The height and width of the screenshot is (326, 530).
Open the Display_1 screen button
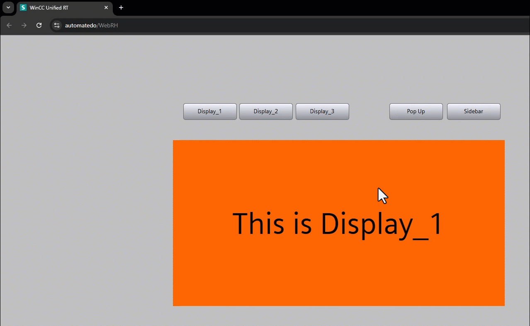pos(210,112)
